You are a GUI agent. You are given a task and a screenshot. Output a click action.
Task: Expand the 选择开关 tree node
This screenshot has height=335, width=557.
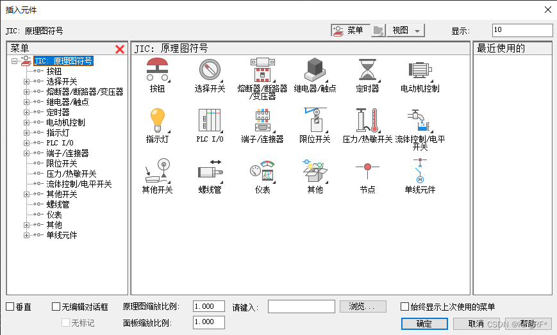click(x=26, y=81)
